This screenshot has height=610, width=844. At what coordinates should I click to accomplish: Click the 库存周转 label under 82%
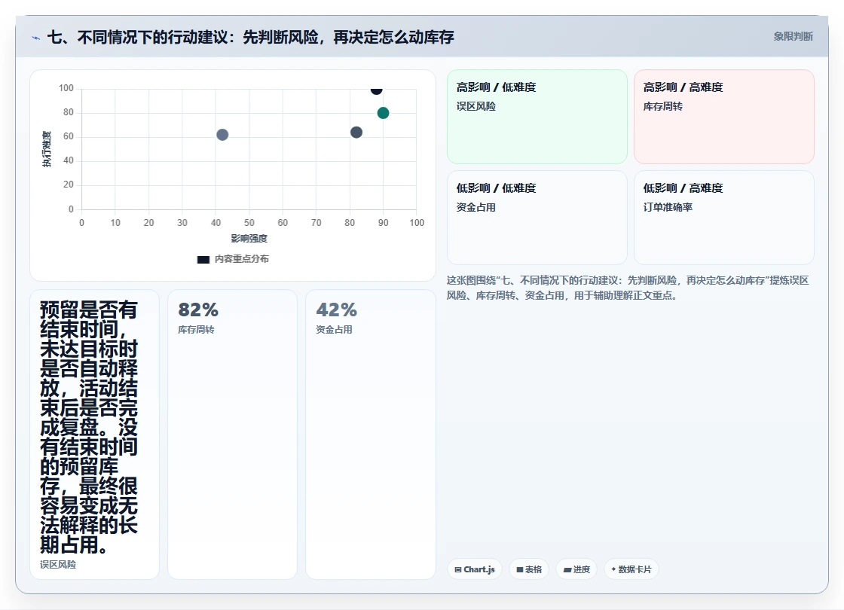[196, 330]
